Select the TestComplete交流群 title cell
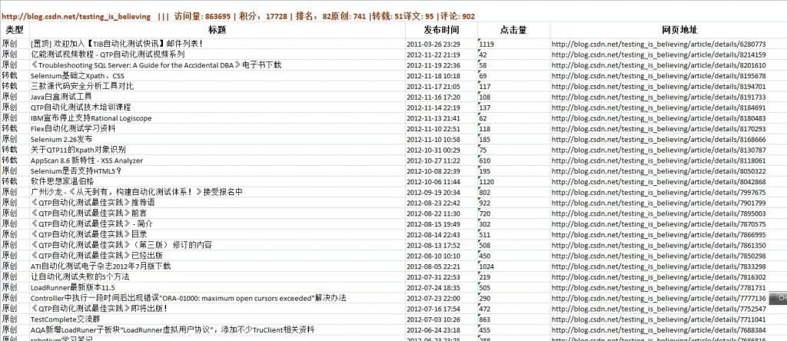The image size is (787, 341). coord(218,319)
